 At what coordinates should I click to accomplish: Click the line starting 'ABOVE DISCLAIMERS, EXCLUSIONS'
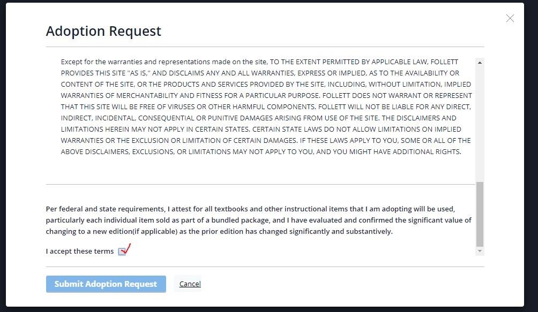click(x=261, y=152)
